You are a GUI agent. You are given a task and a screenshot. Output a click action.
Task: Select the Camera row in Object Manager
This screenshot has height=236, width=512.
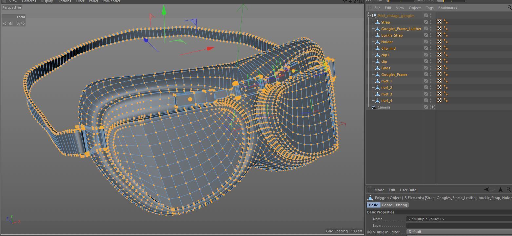point(384,107)
